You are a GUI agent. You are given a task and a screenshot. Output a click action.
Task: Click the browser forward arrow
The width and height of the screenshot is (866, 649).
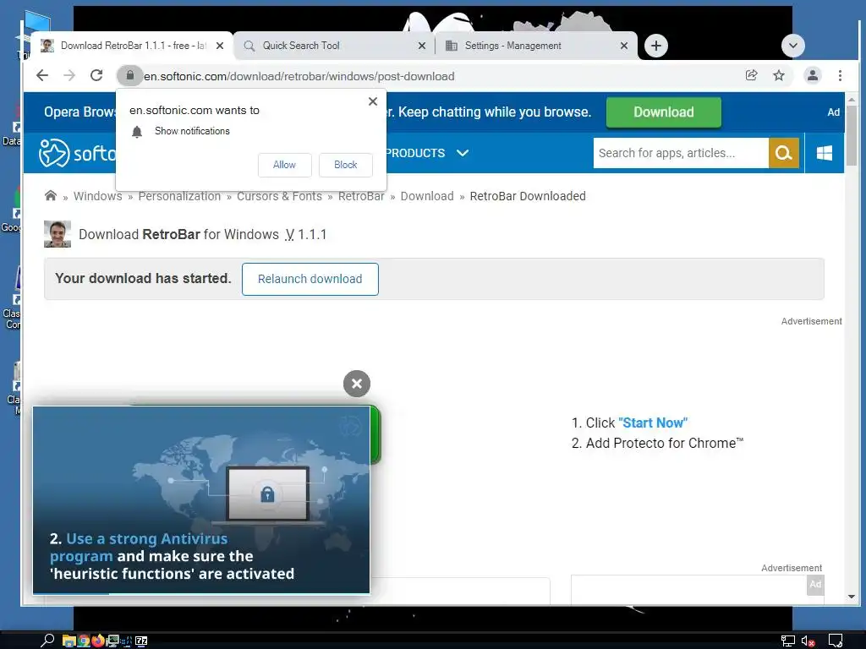tap(69, 75)
